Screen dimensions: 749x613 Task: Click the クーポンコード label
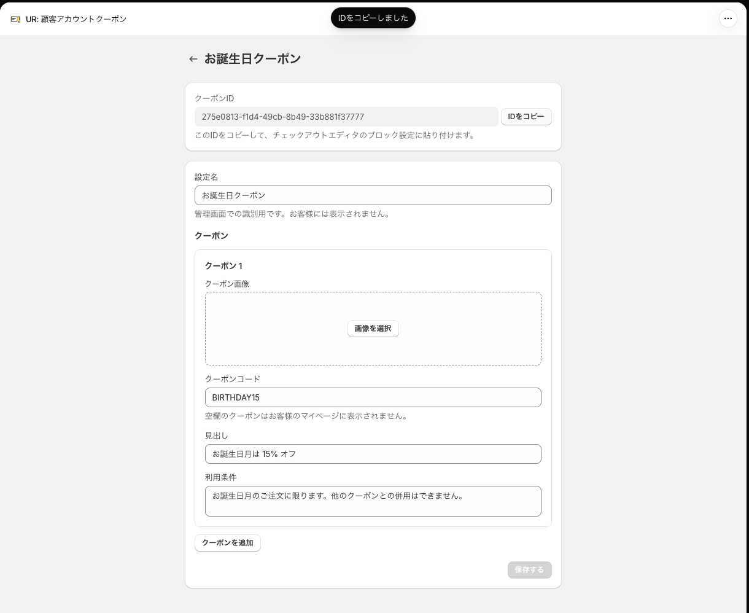click(233, 379)
